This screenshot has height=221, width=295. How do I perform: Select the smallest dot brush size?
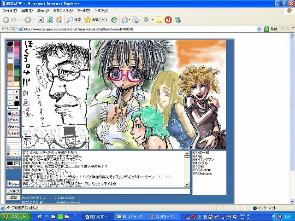pyautogui.click(x=10, y=92)
